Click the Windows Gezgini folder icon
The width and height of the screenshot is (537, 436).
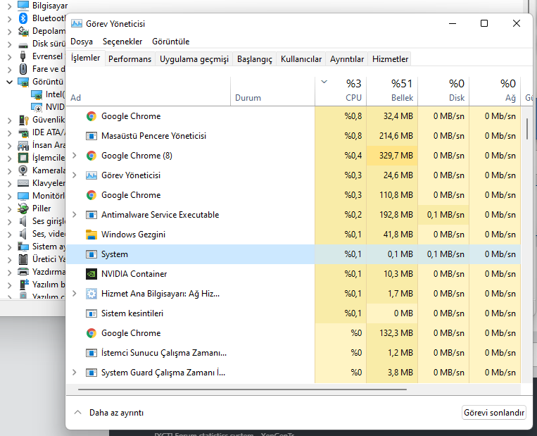pos(91,235)
